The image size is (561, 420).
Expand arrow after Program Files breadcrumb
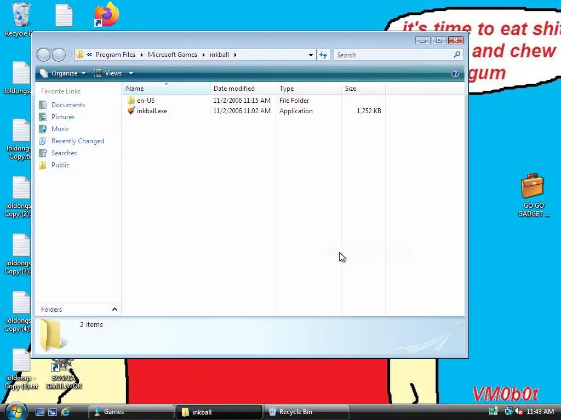pos(142,55)
